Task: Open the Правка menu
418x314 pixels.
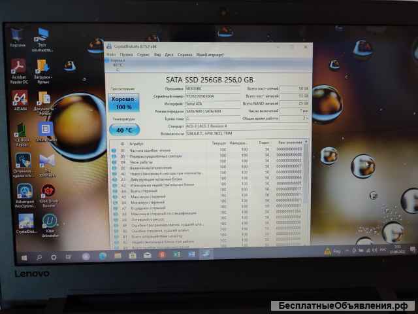Action: click(x=126, y=54)
